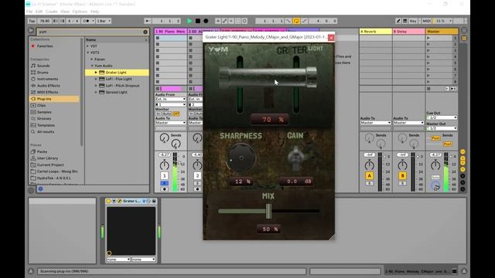This screenshot has width=495, height=278.
Task: Enable the pencil Draw Mode icon
Action: tap(398, 21)
